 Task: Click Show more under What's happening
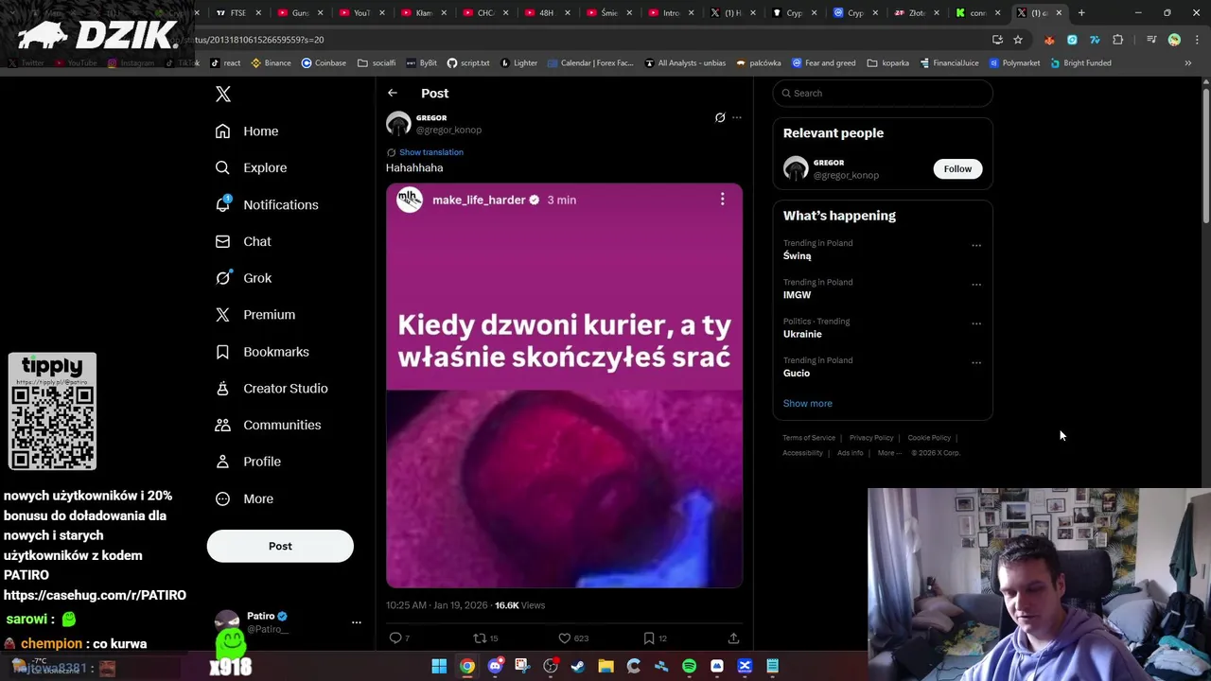pos(807,404)
